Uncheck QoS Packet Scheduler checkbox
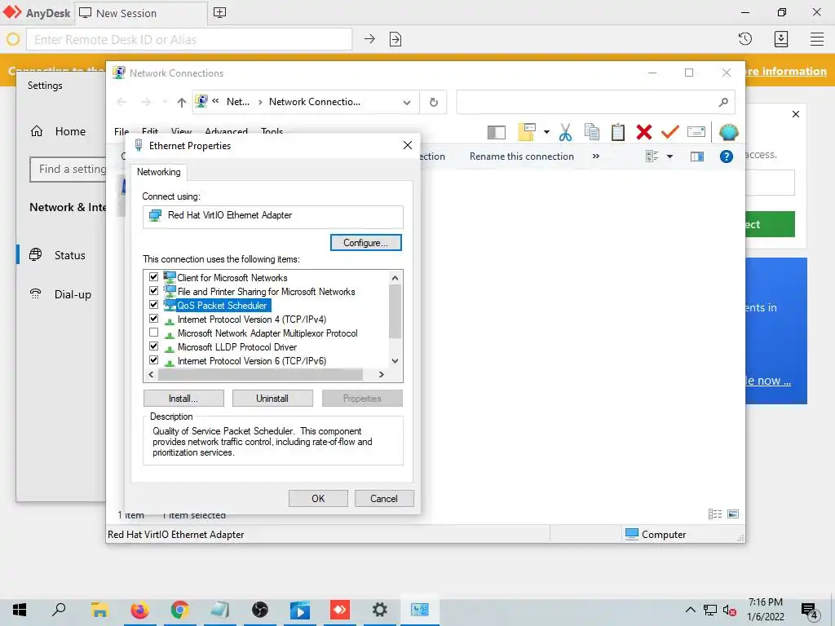This screenshot has height=626, width=835. [153, 305]
